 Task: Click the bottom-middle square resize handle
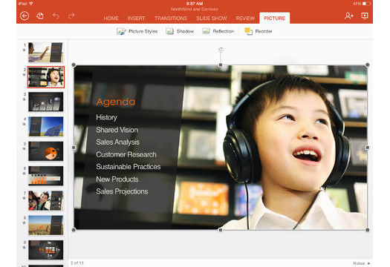[x=221, y=230]
